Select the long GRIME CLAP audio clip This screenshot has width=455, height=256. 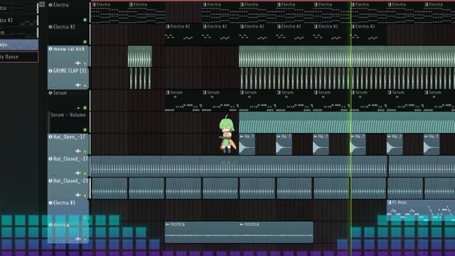[348, 78]
